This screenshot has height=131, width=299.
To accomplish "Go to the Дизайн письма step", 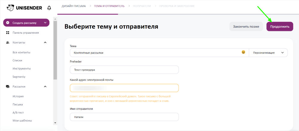I will point(74,6).
